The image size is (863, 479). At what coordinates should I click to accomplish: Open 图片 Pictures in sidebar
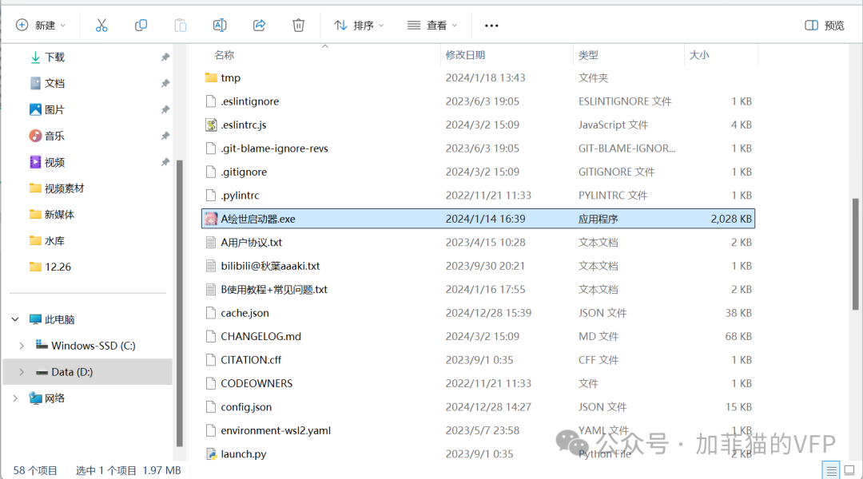click(x=54, y=109)
